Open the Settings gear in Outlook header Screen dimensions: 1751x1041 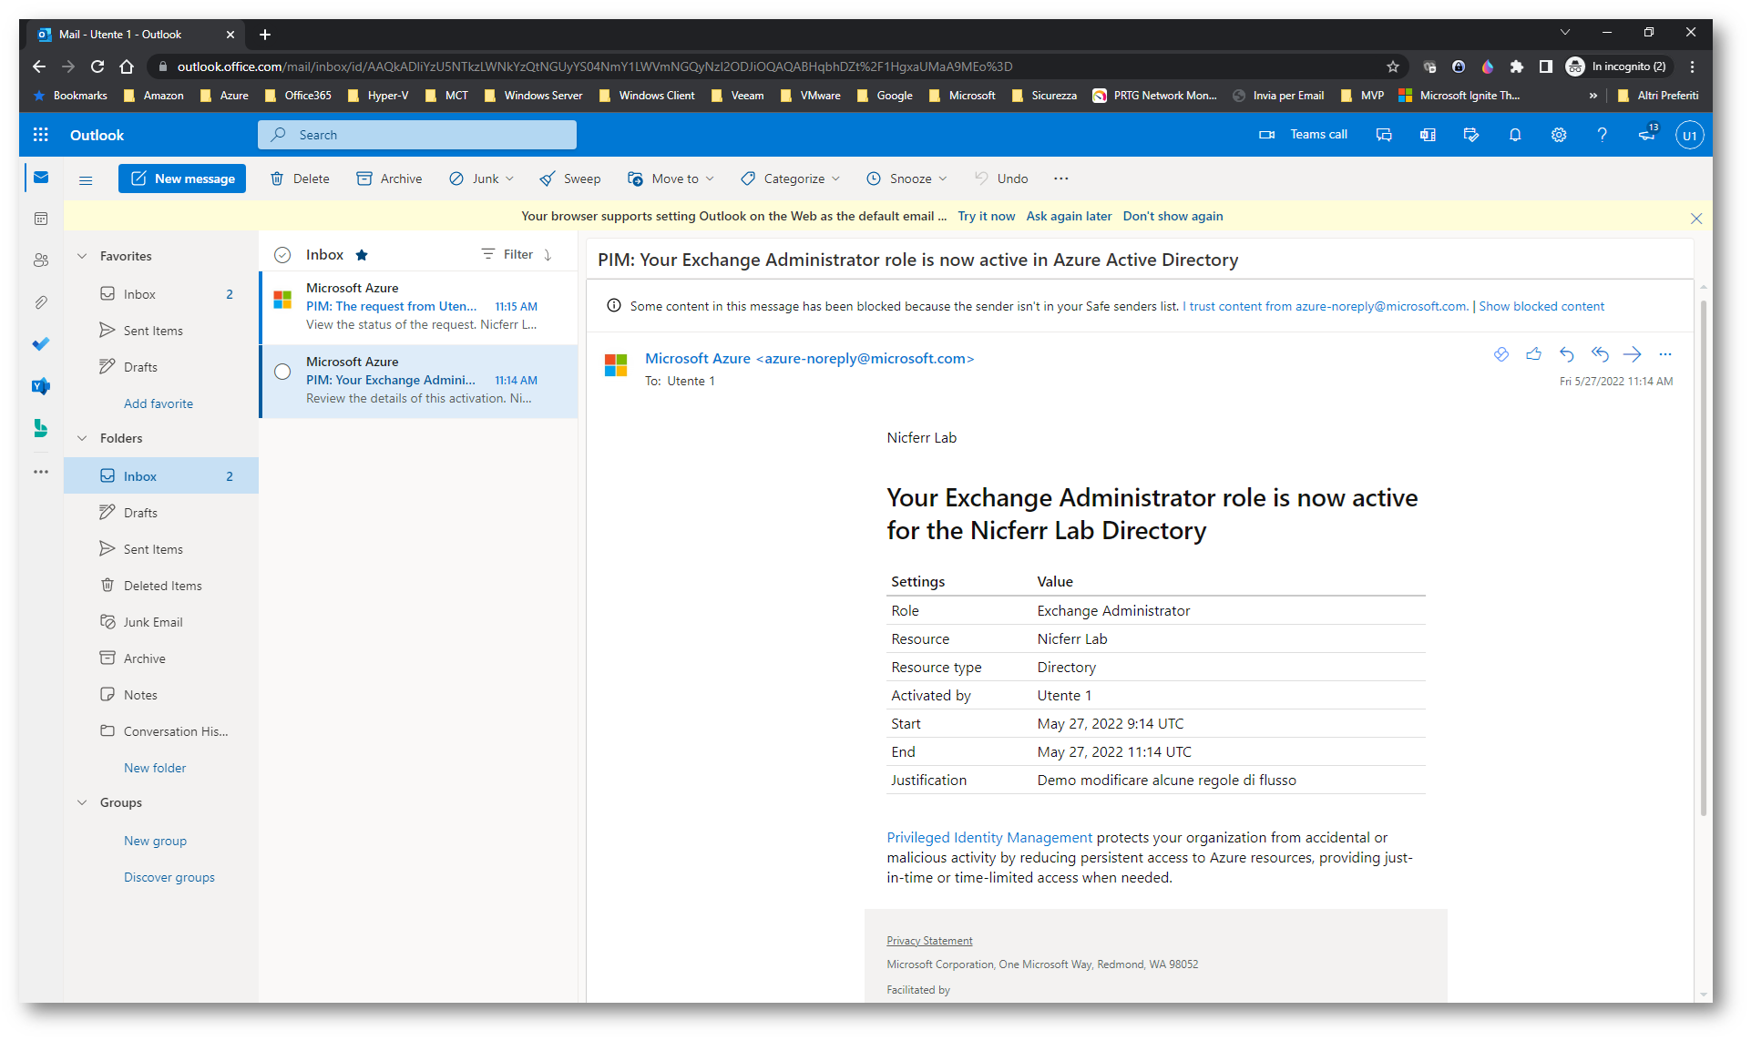1559,135
